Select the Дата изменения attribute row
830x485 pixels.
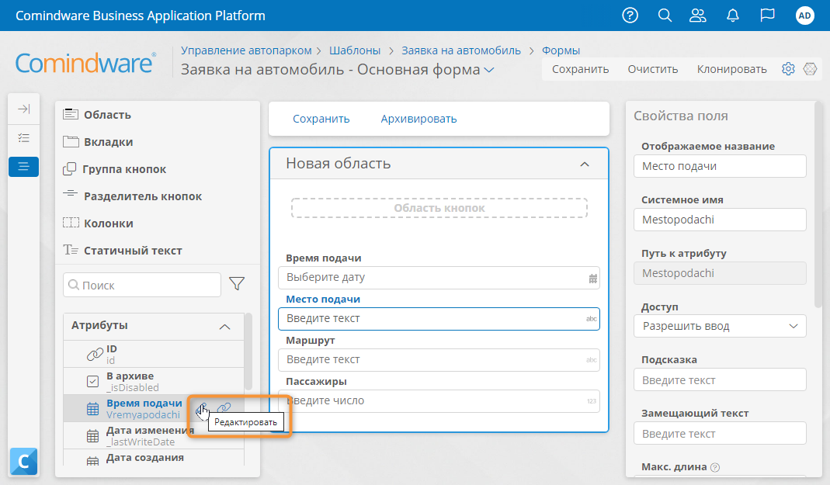(154, 436)
